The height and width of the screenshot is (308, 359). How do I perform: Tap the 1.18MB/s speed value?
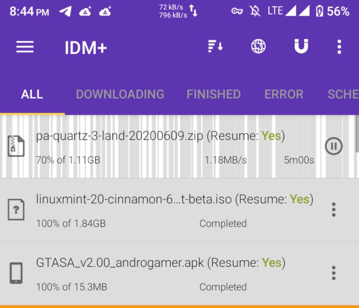(226, 160)
